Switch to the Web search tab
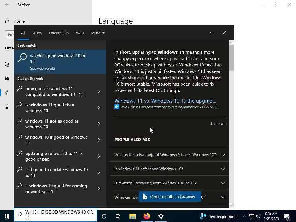This screenshot has width=296, height=222. click(x=80, y=33)
